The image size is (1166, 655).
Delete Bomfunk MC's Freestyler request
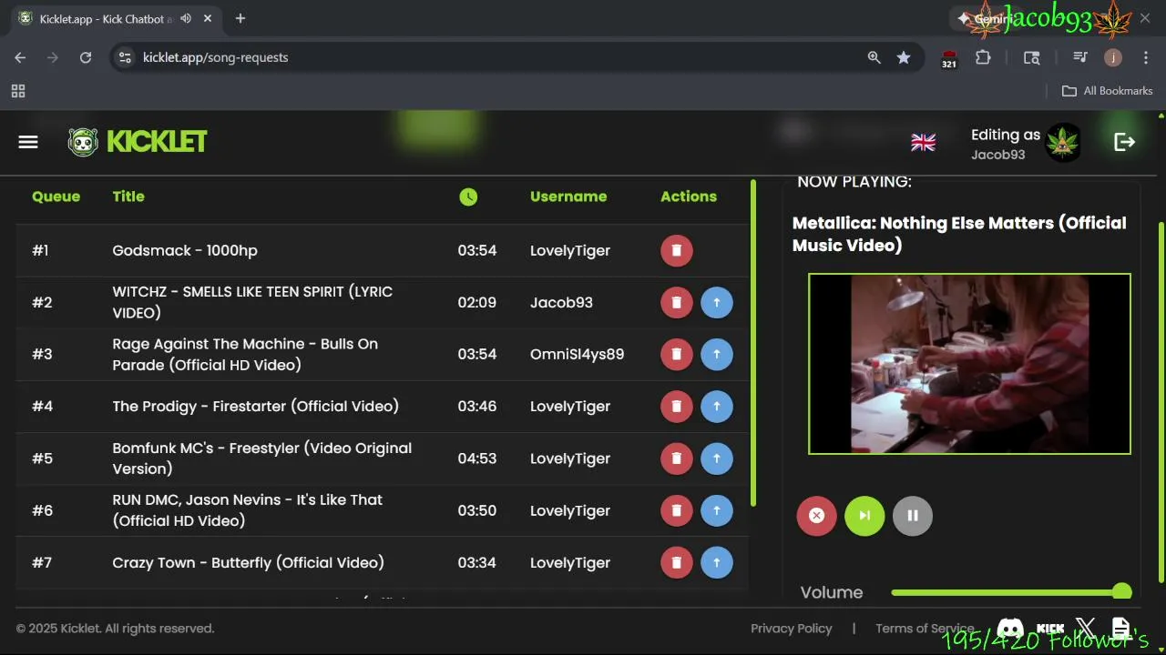(676, 458)
